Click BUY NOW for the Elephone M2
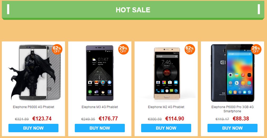This screenshot has width=267, height=138. pos(166,128)
